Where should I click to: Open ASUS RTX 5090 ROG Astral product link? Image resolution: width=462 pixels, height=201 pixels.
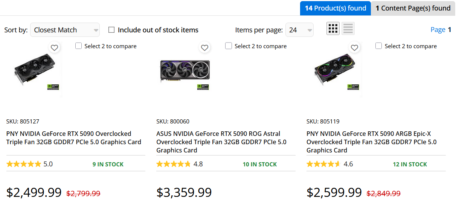pos(221,142)
